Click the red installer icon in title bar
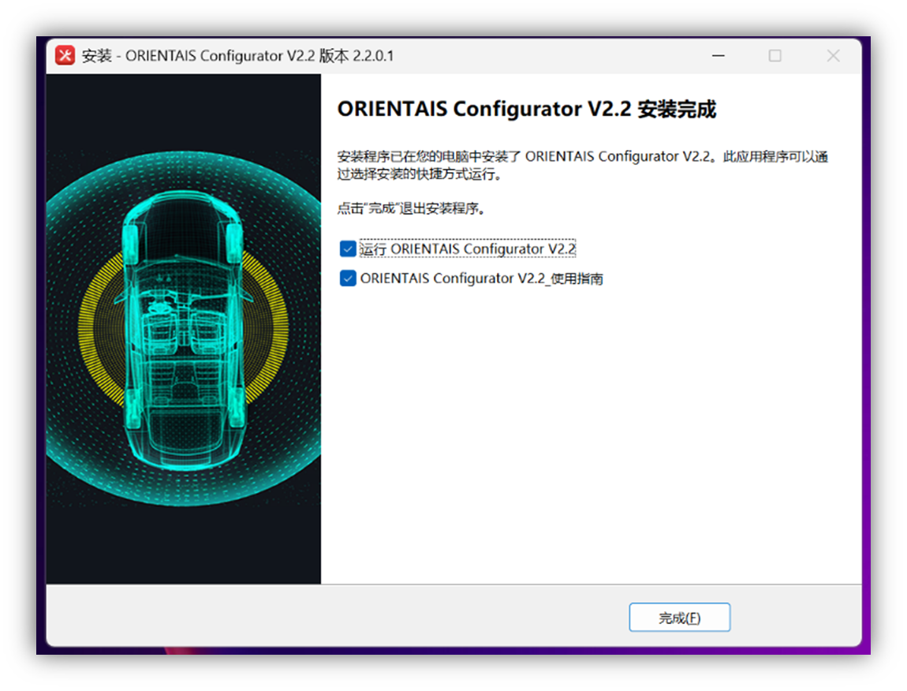The width and height of the screenshot is (907, 691). (65, 55)
